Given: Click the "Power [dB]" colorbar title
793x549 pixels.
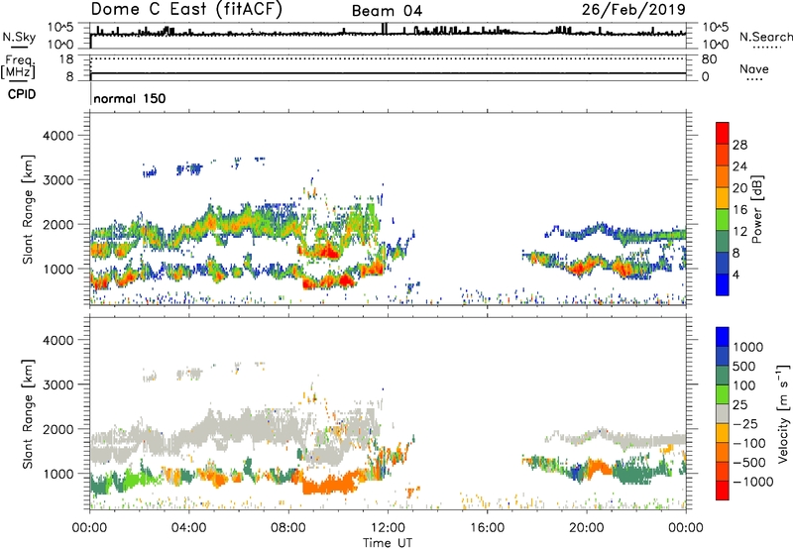Looking at the screenshot, I should (x=756, y=209).
